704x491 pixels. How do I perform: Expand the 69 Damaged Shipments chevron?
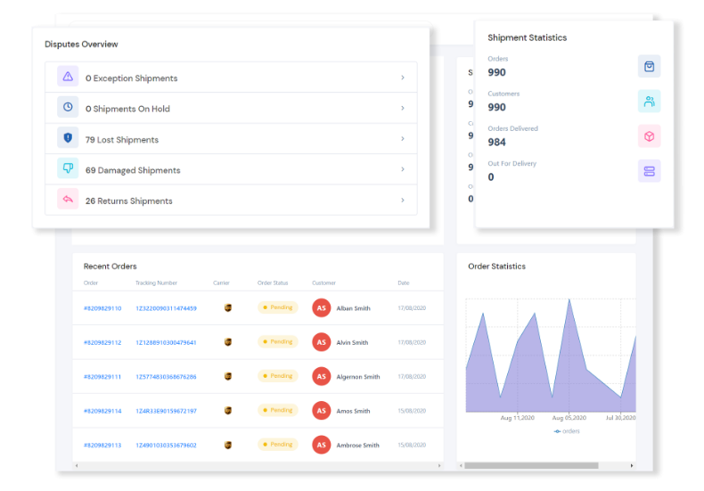click(403, 169)
